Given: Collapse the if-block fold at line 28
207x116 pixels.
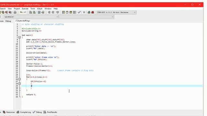Looking at the screenshot, I should pyautogui.click(x=19, y=83).
